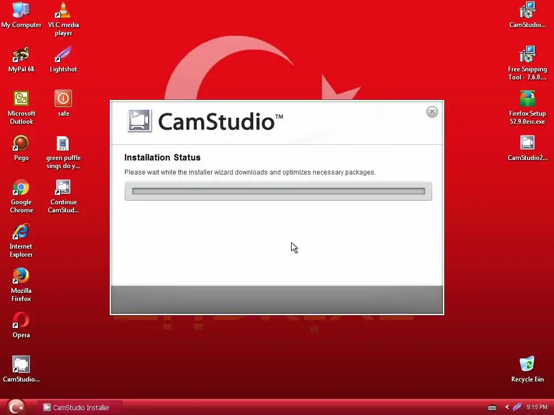Click the Firefox Setup 52.9.0esr.exe file
Viewport: 554px width, 415px height.
(527, 108)
